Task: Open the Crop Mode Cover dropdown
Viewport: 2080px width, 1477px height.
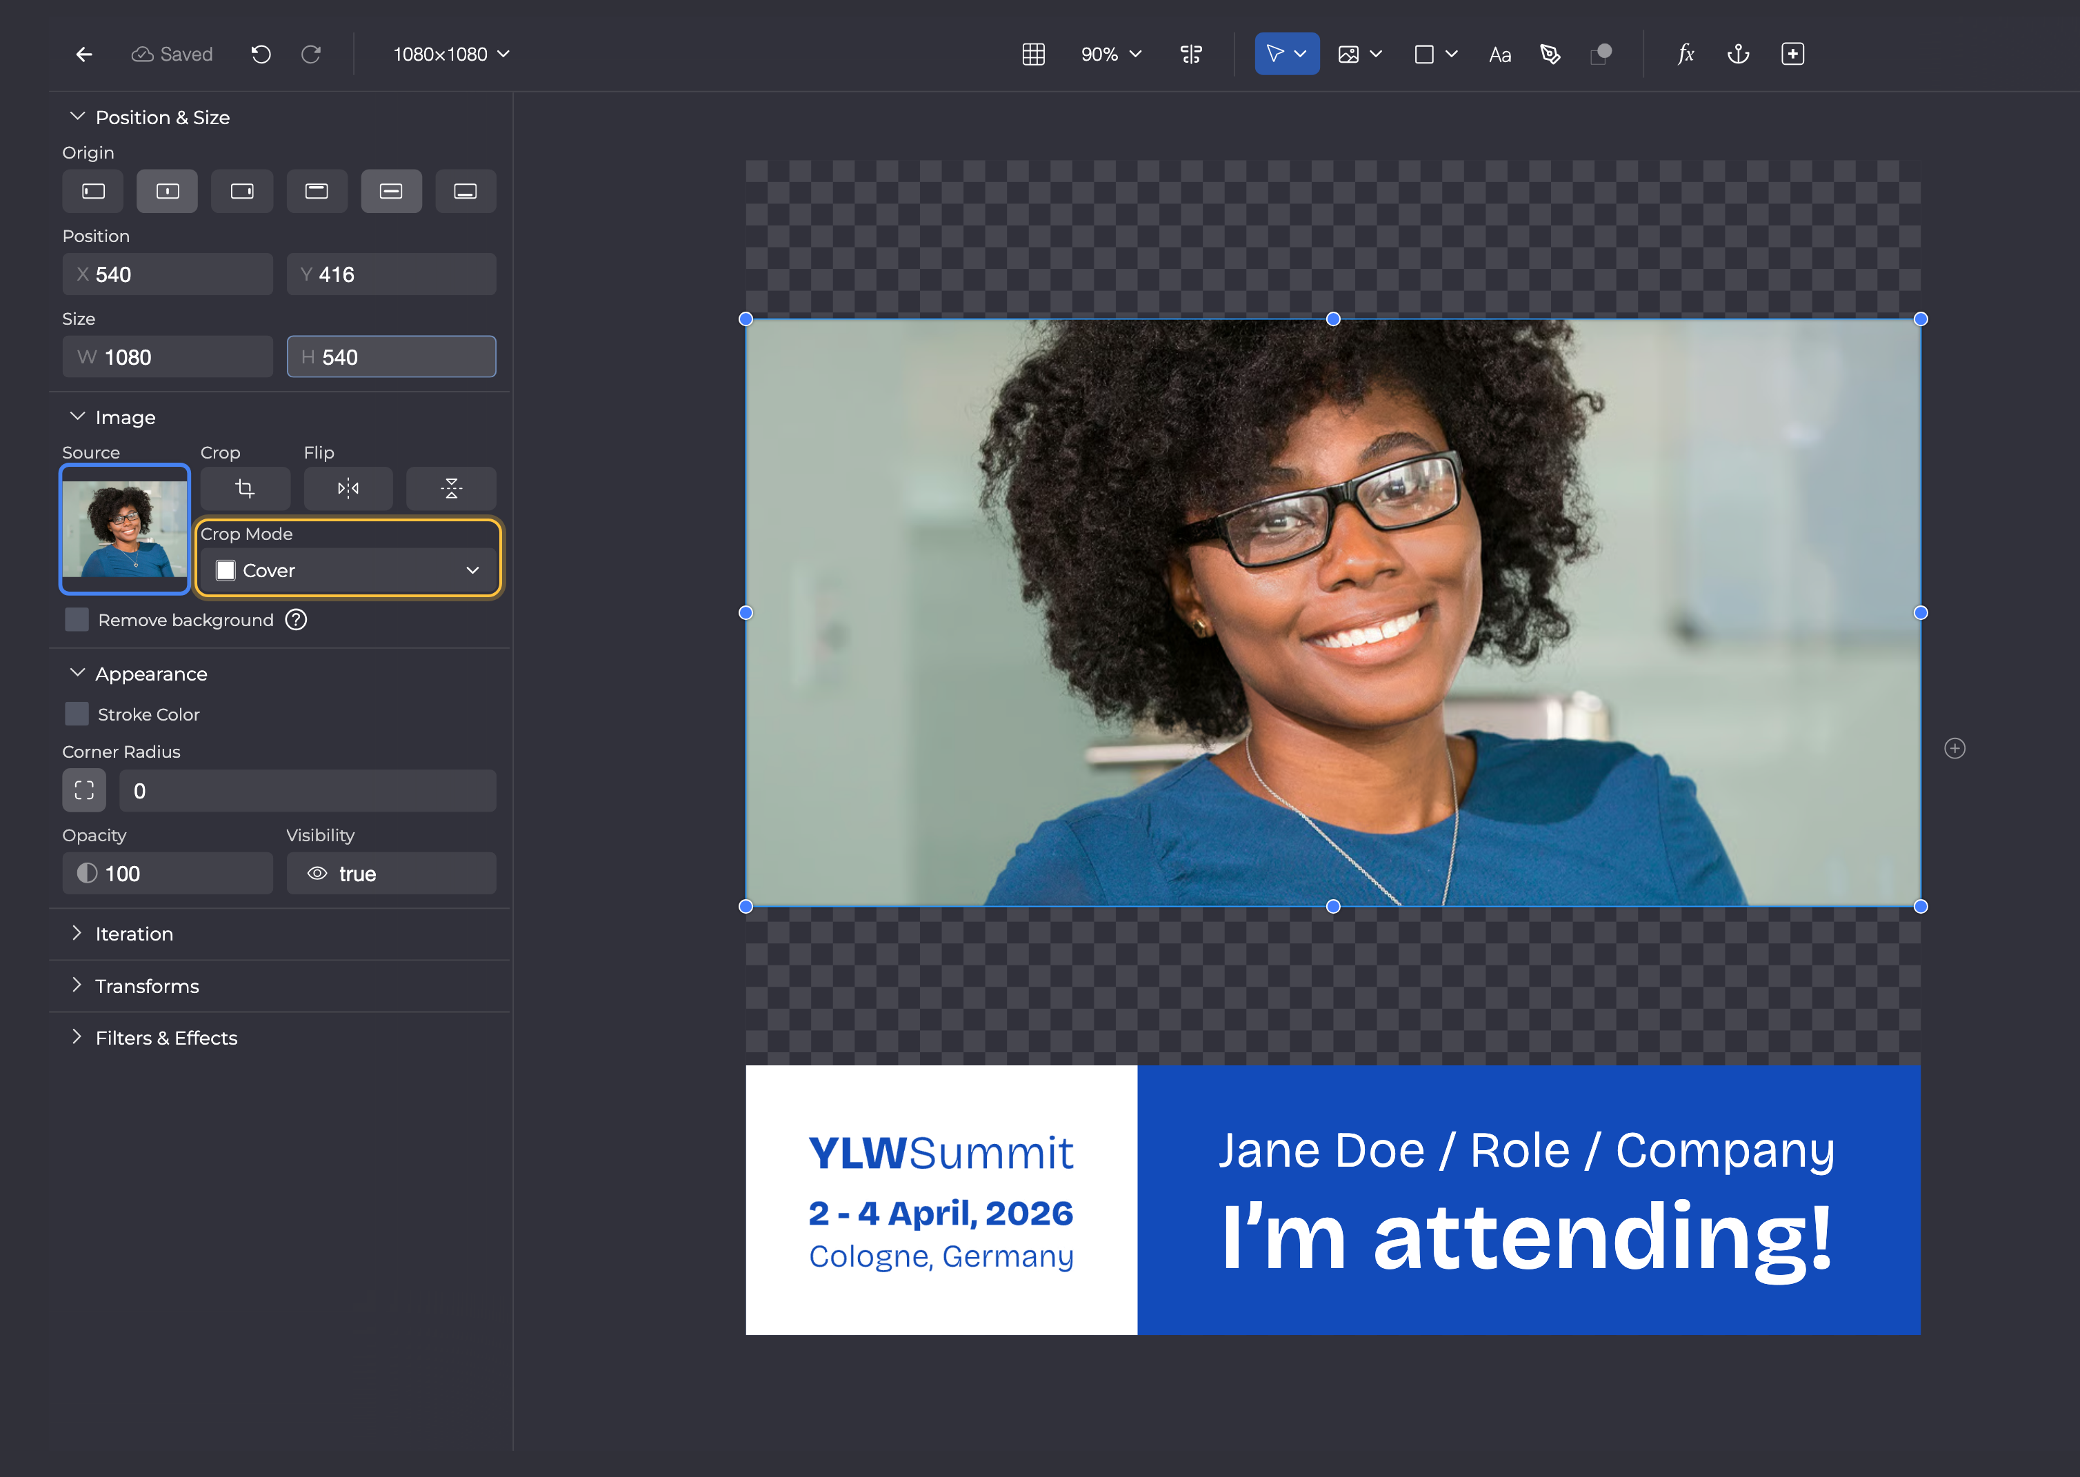Action: coord(348,570)
